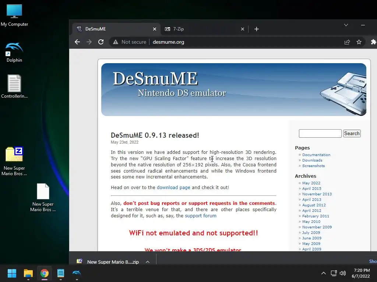Open volume speaker tray icon
377x282 pixels.
pos(343,273)
